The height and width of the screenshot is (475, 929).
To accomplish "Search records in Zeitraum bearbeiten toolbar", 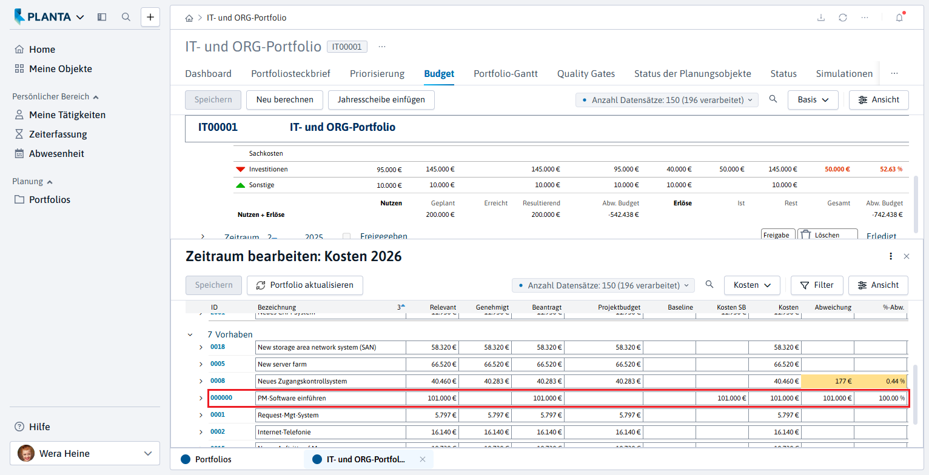I will [709, 285].
